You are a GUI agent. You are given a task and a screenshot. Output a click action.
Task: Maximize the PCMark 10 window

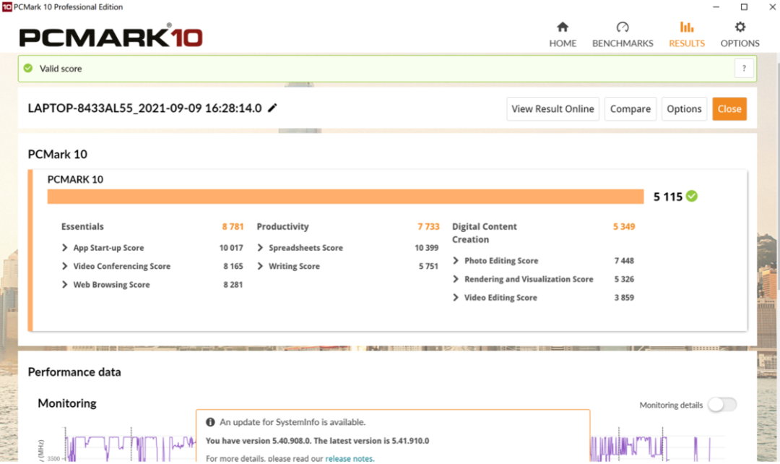[744, 7]
